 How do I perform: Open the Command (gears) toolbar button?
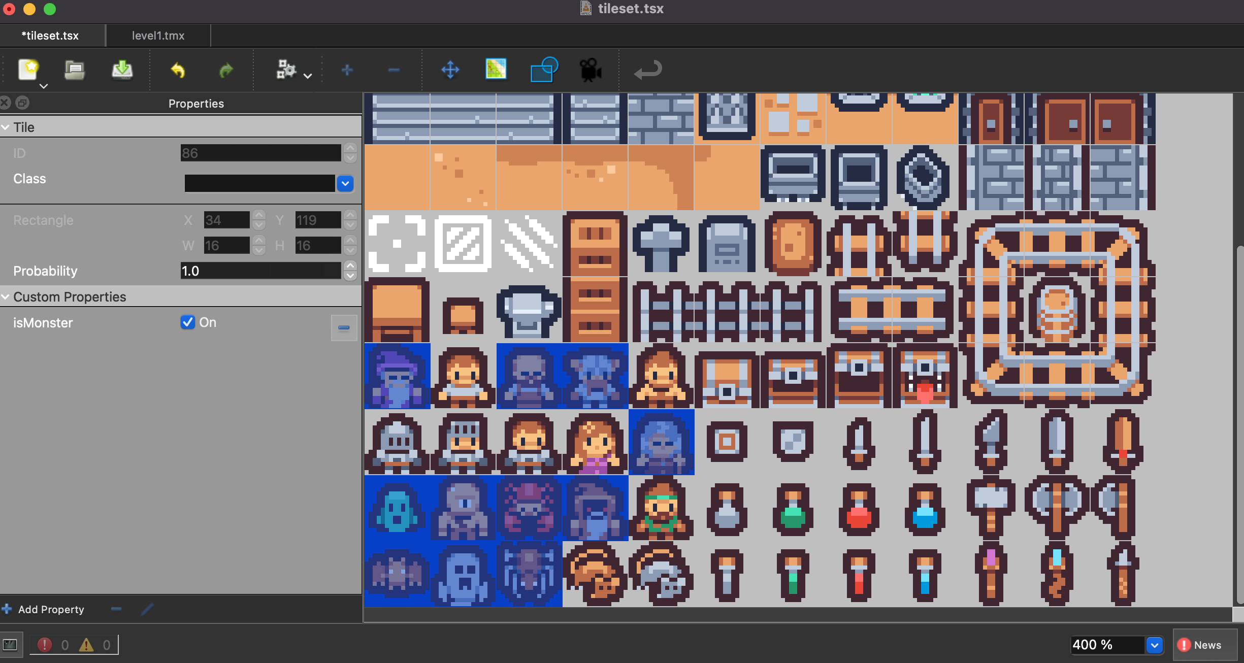pos(286,70)
